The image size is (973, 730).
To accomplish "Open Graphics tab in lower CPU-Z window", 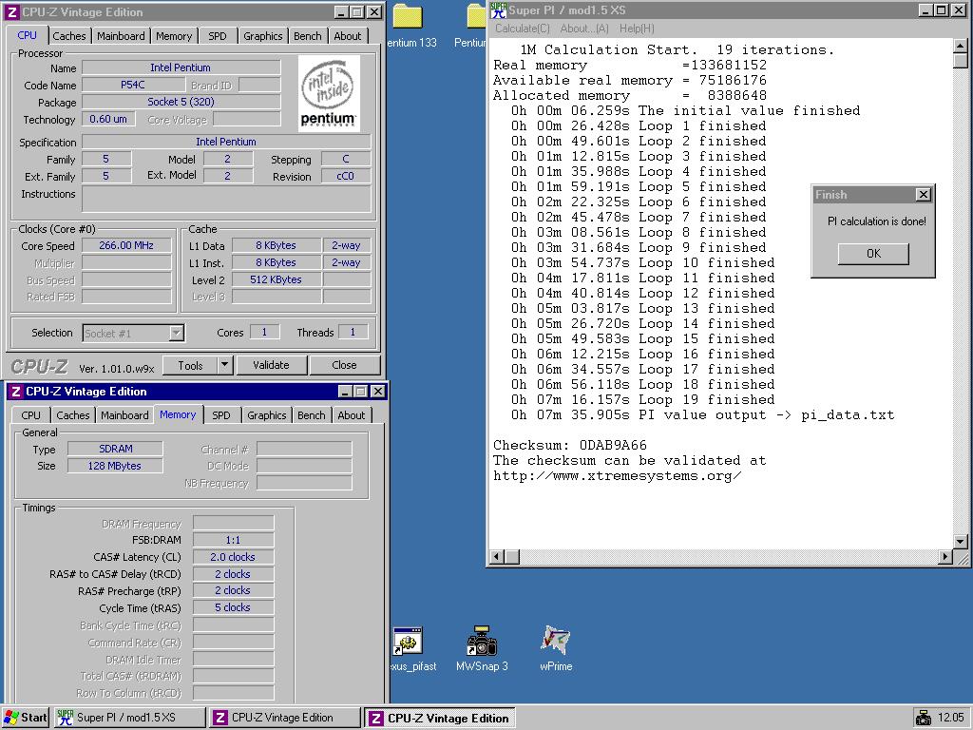I will (266, 415).
